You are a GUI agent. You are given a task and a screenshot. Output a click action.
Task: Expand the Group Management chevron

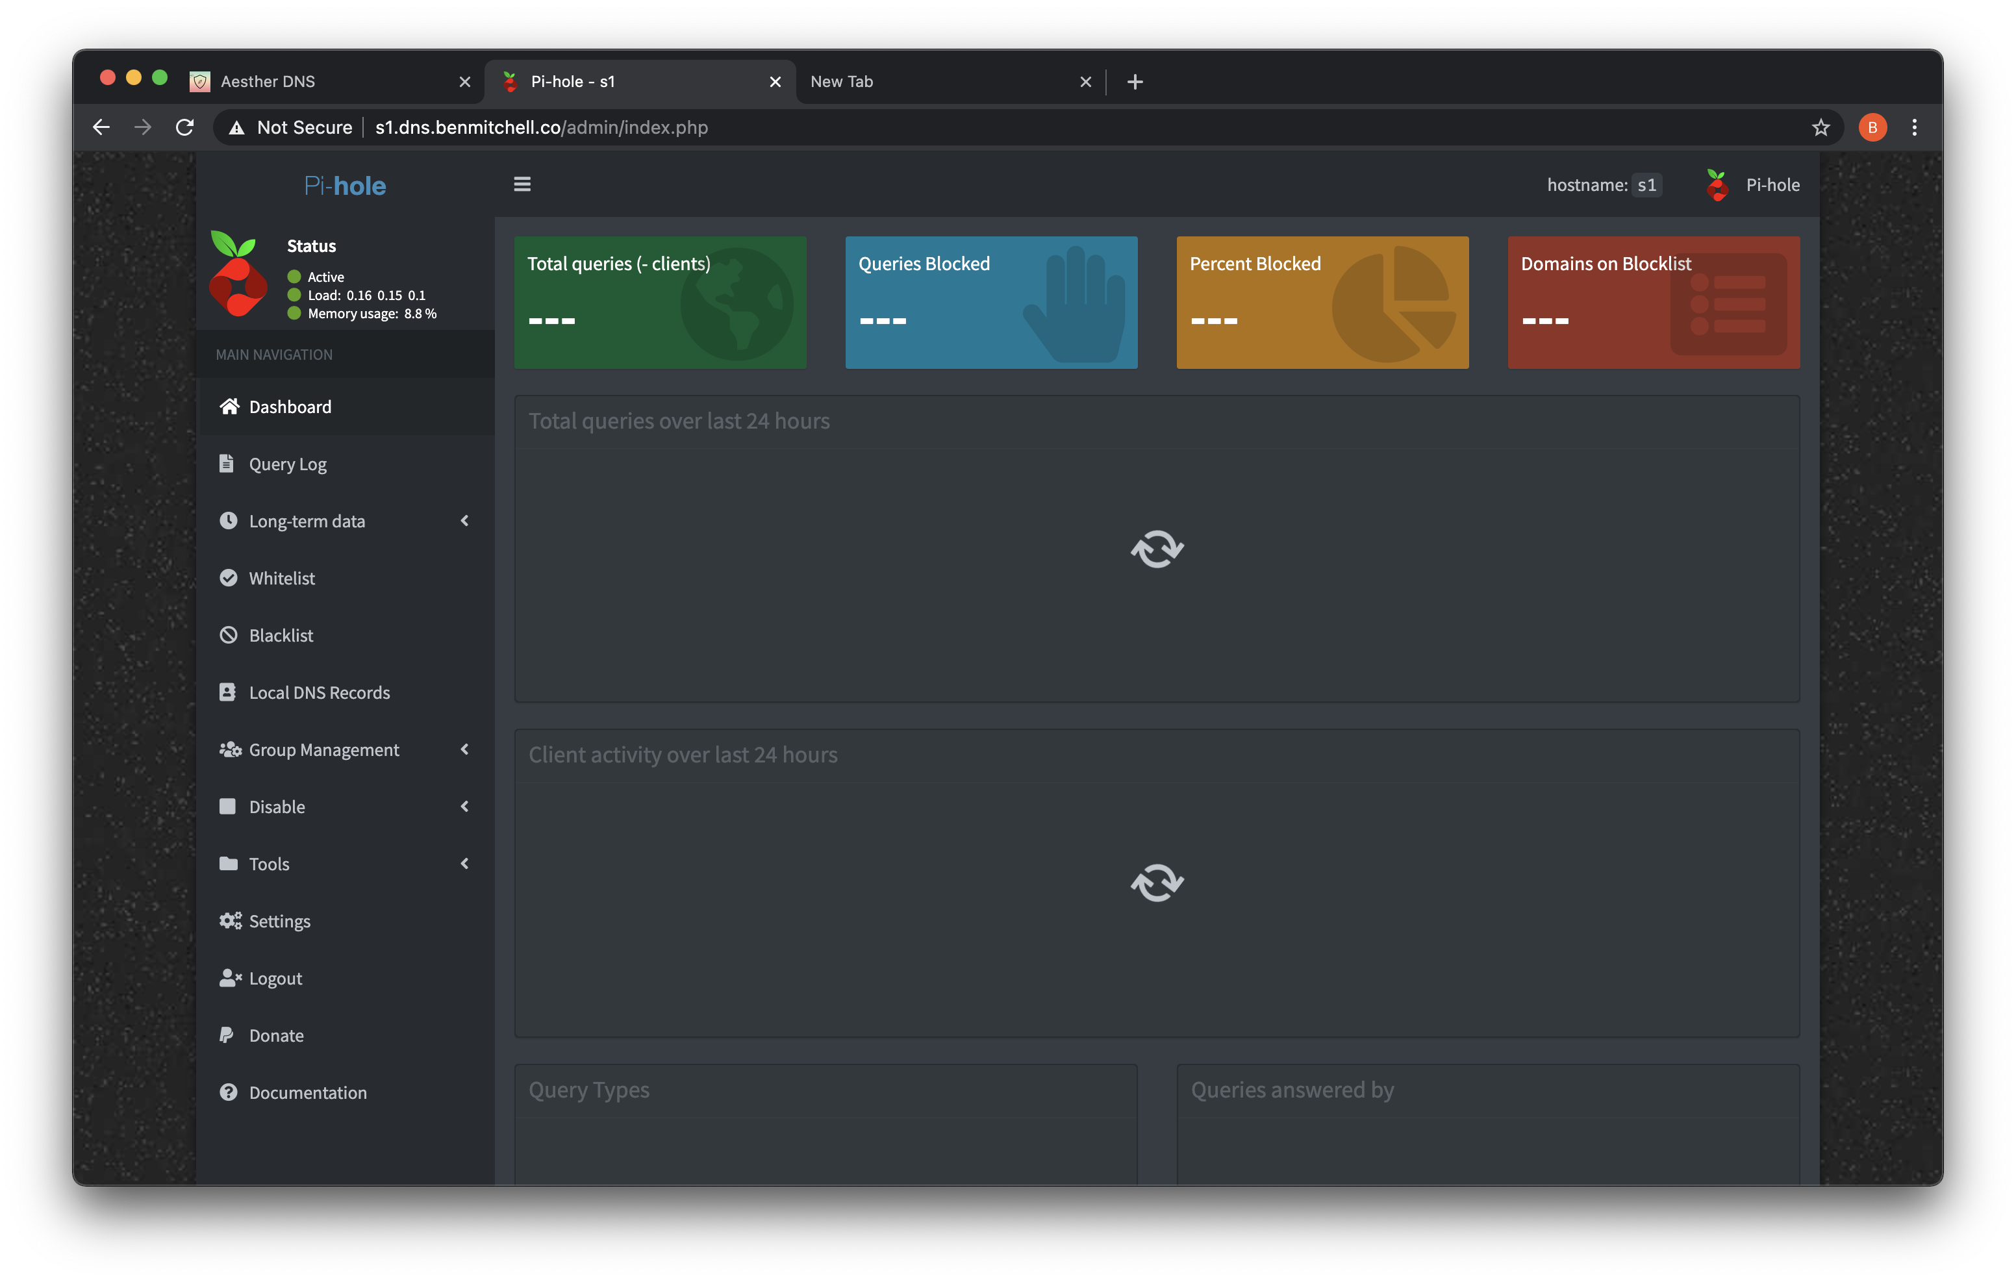click(x=464, y=749)
